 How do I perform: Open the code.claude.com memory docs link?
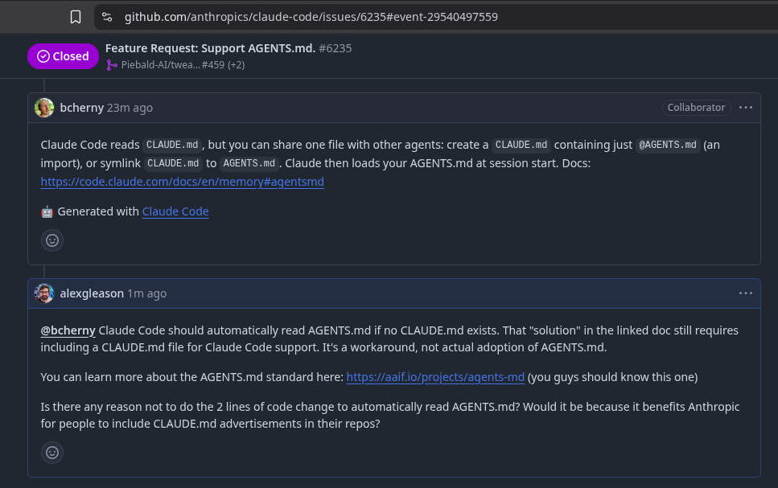183,182
